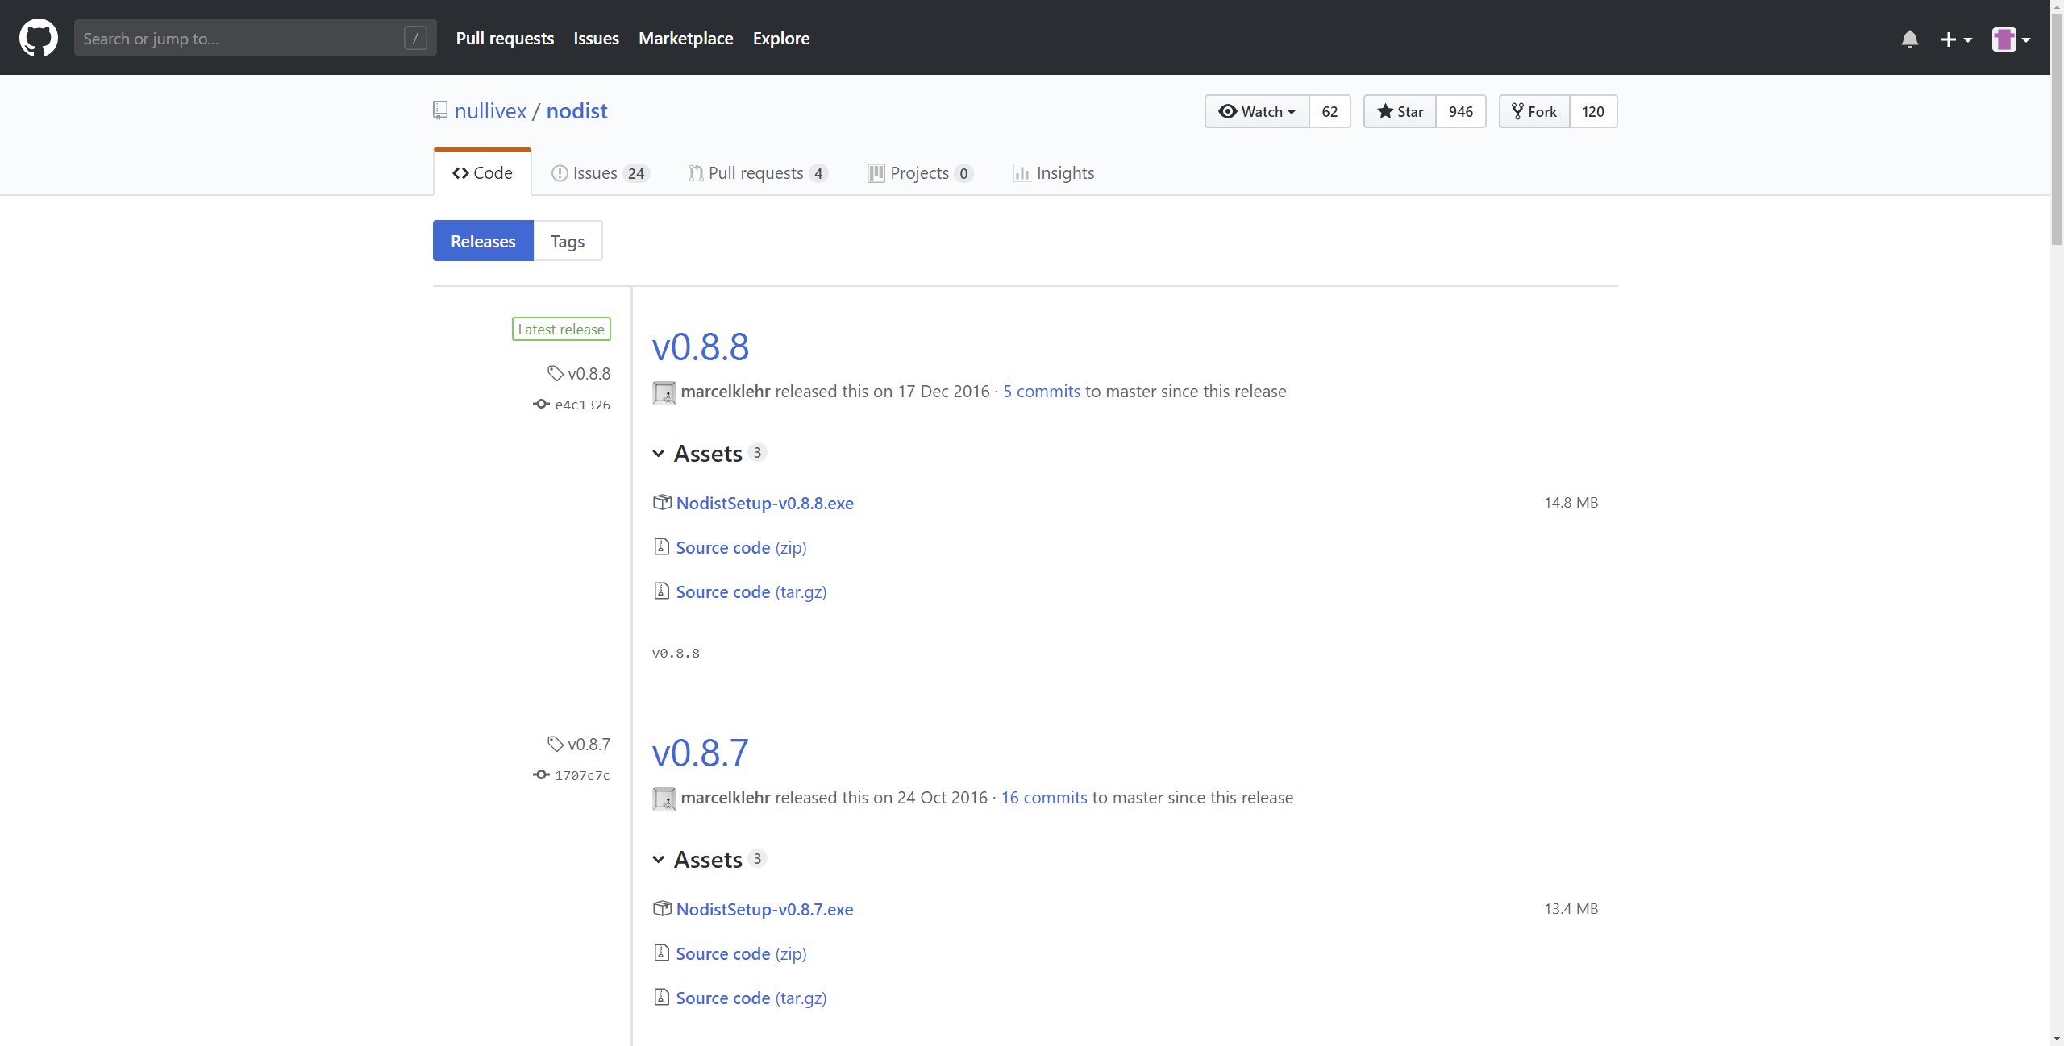Open the v0.8.7 release title
Viewport: 2064px width, 1046px height.
[701, 753]
